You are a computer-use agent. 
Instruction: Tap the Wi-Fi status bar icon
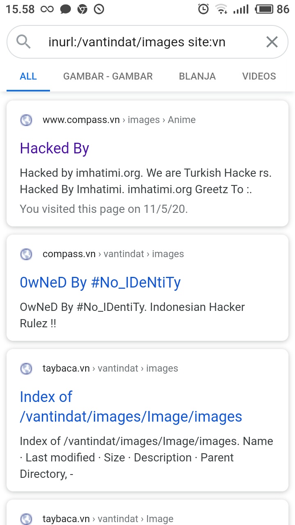pyautogui.click(x=222, y=9)
